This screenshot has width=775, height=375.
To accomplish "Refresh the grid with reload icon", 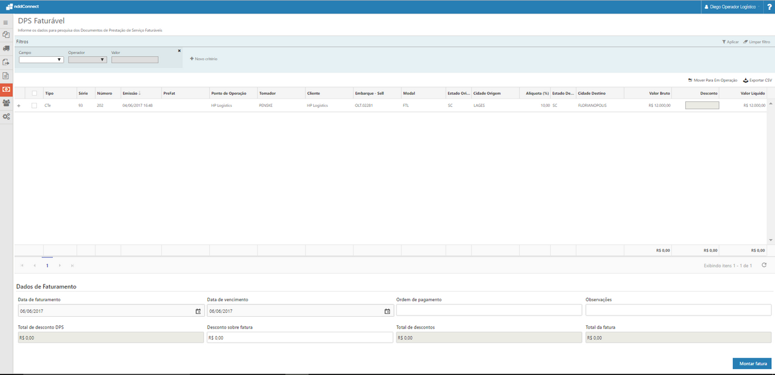I will pyautogui.click(x=764, y=265).
